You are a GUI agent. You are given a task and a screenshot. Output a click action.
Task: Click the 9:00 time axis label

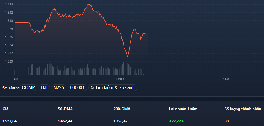(15, 79)
